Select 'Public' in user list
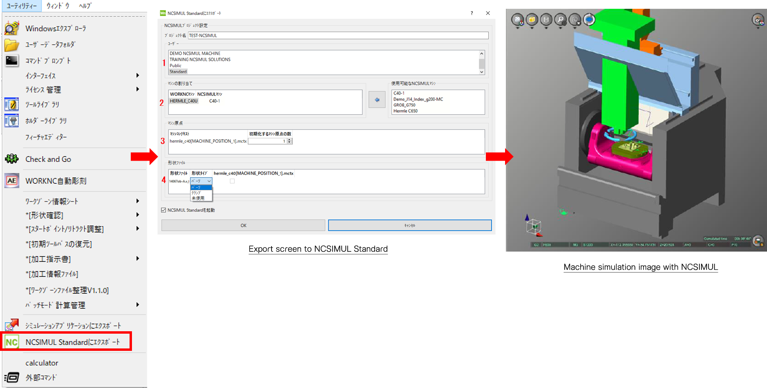767x388 pixels. (x=175, y=66)
